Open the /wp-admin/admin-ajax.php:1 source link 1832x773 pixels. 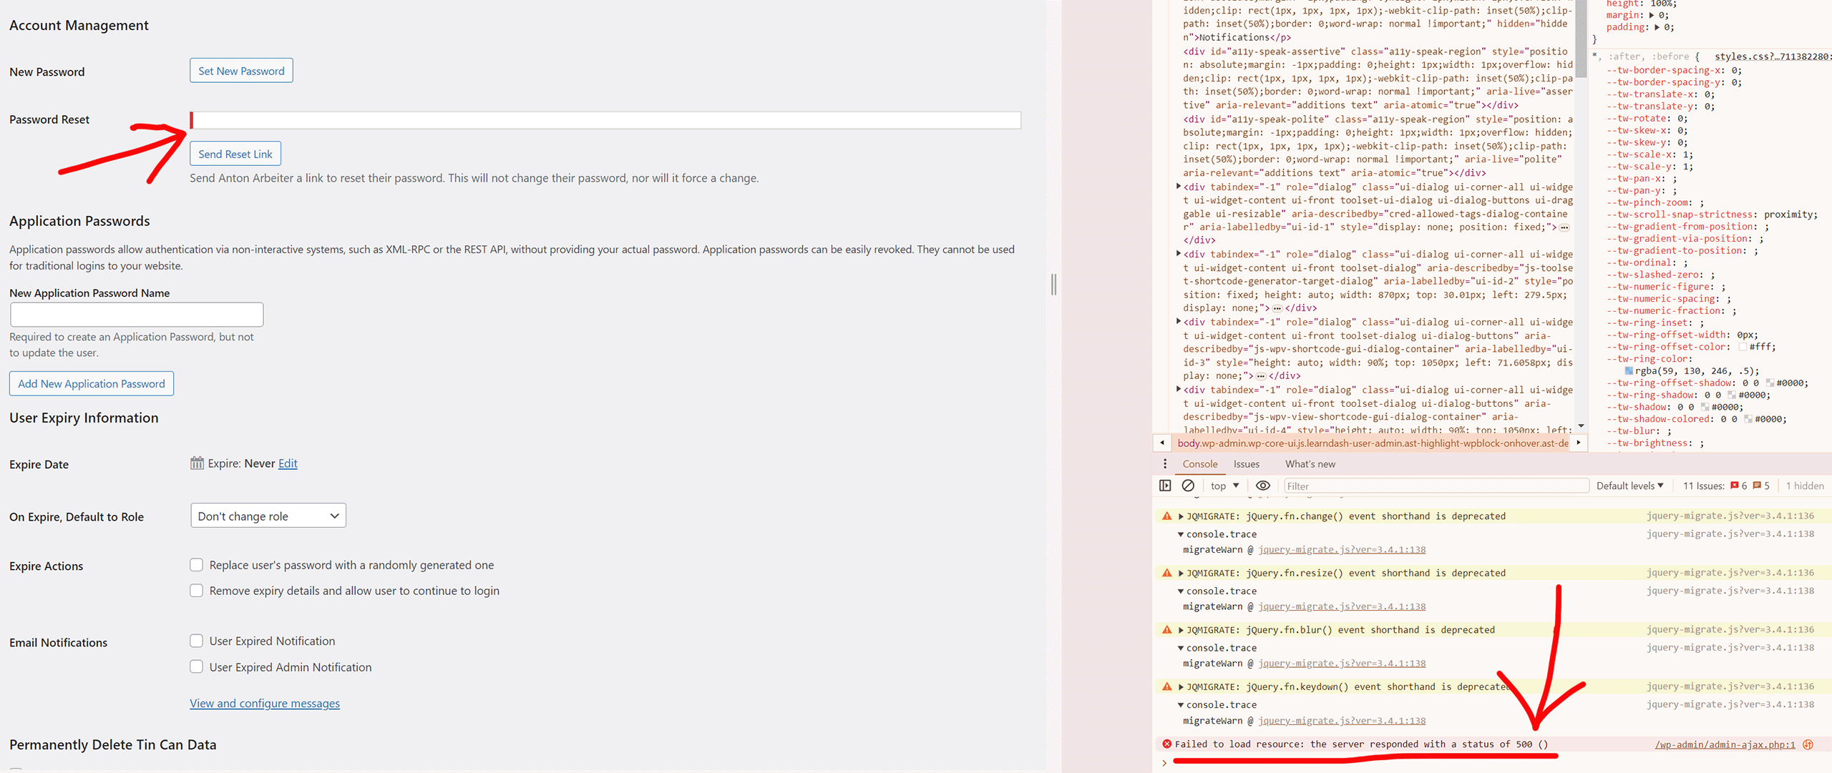pyautogui.click(x=1725, y=744)
